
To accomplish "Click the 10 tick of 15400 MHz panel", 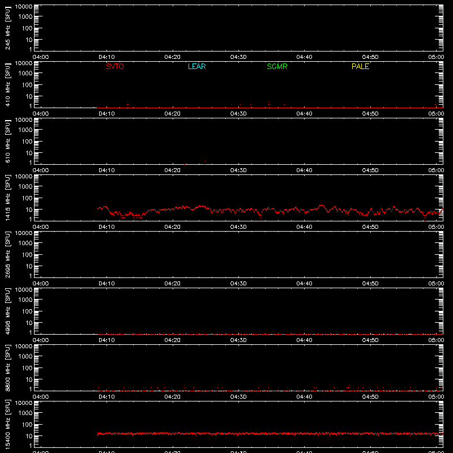I will pyautogui.click(x=29, y=436).
